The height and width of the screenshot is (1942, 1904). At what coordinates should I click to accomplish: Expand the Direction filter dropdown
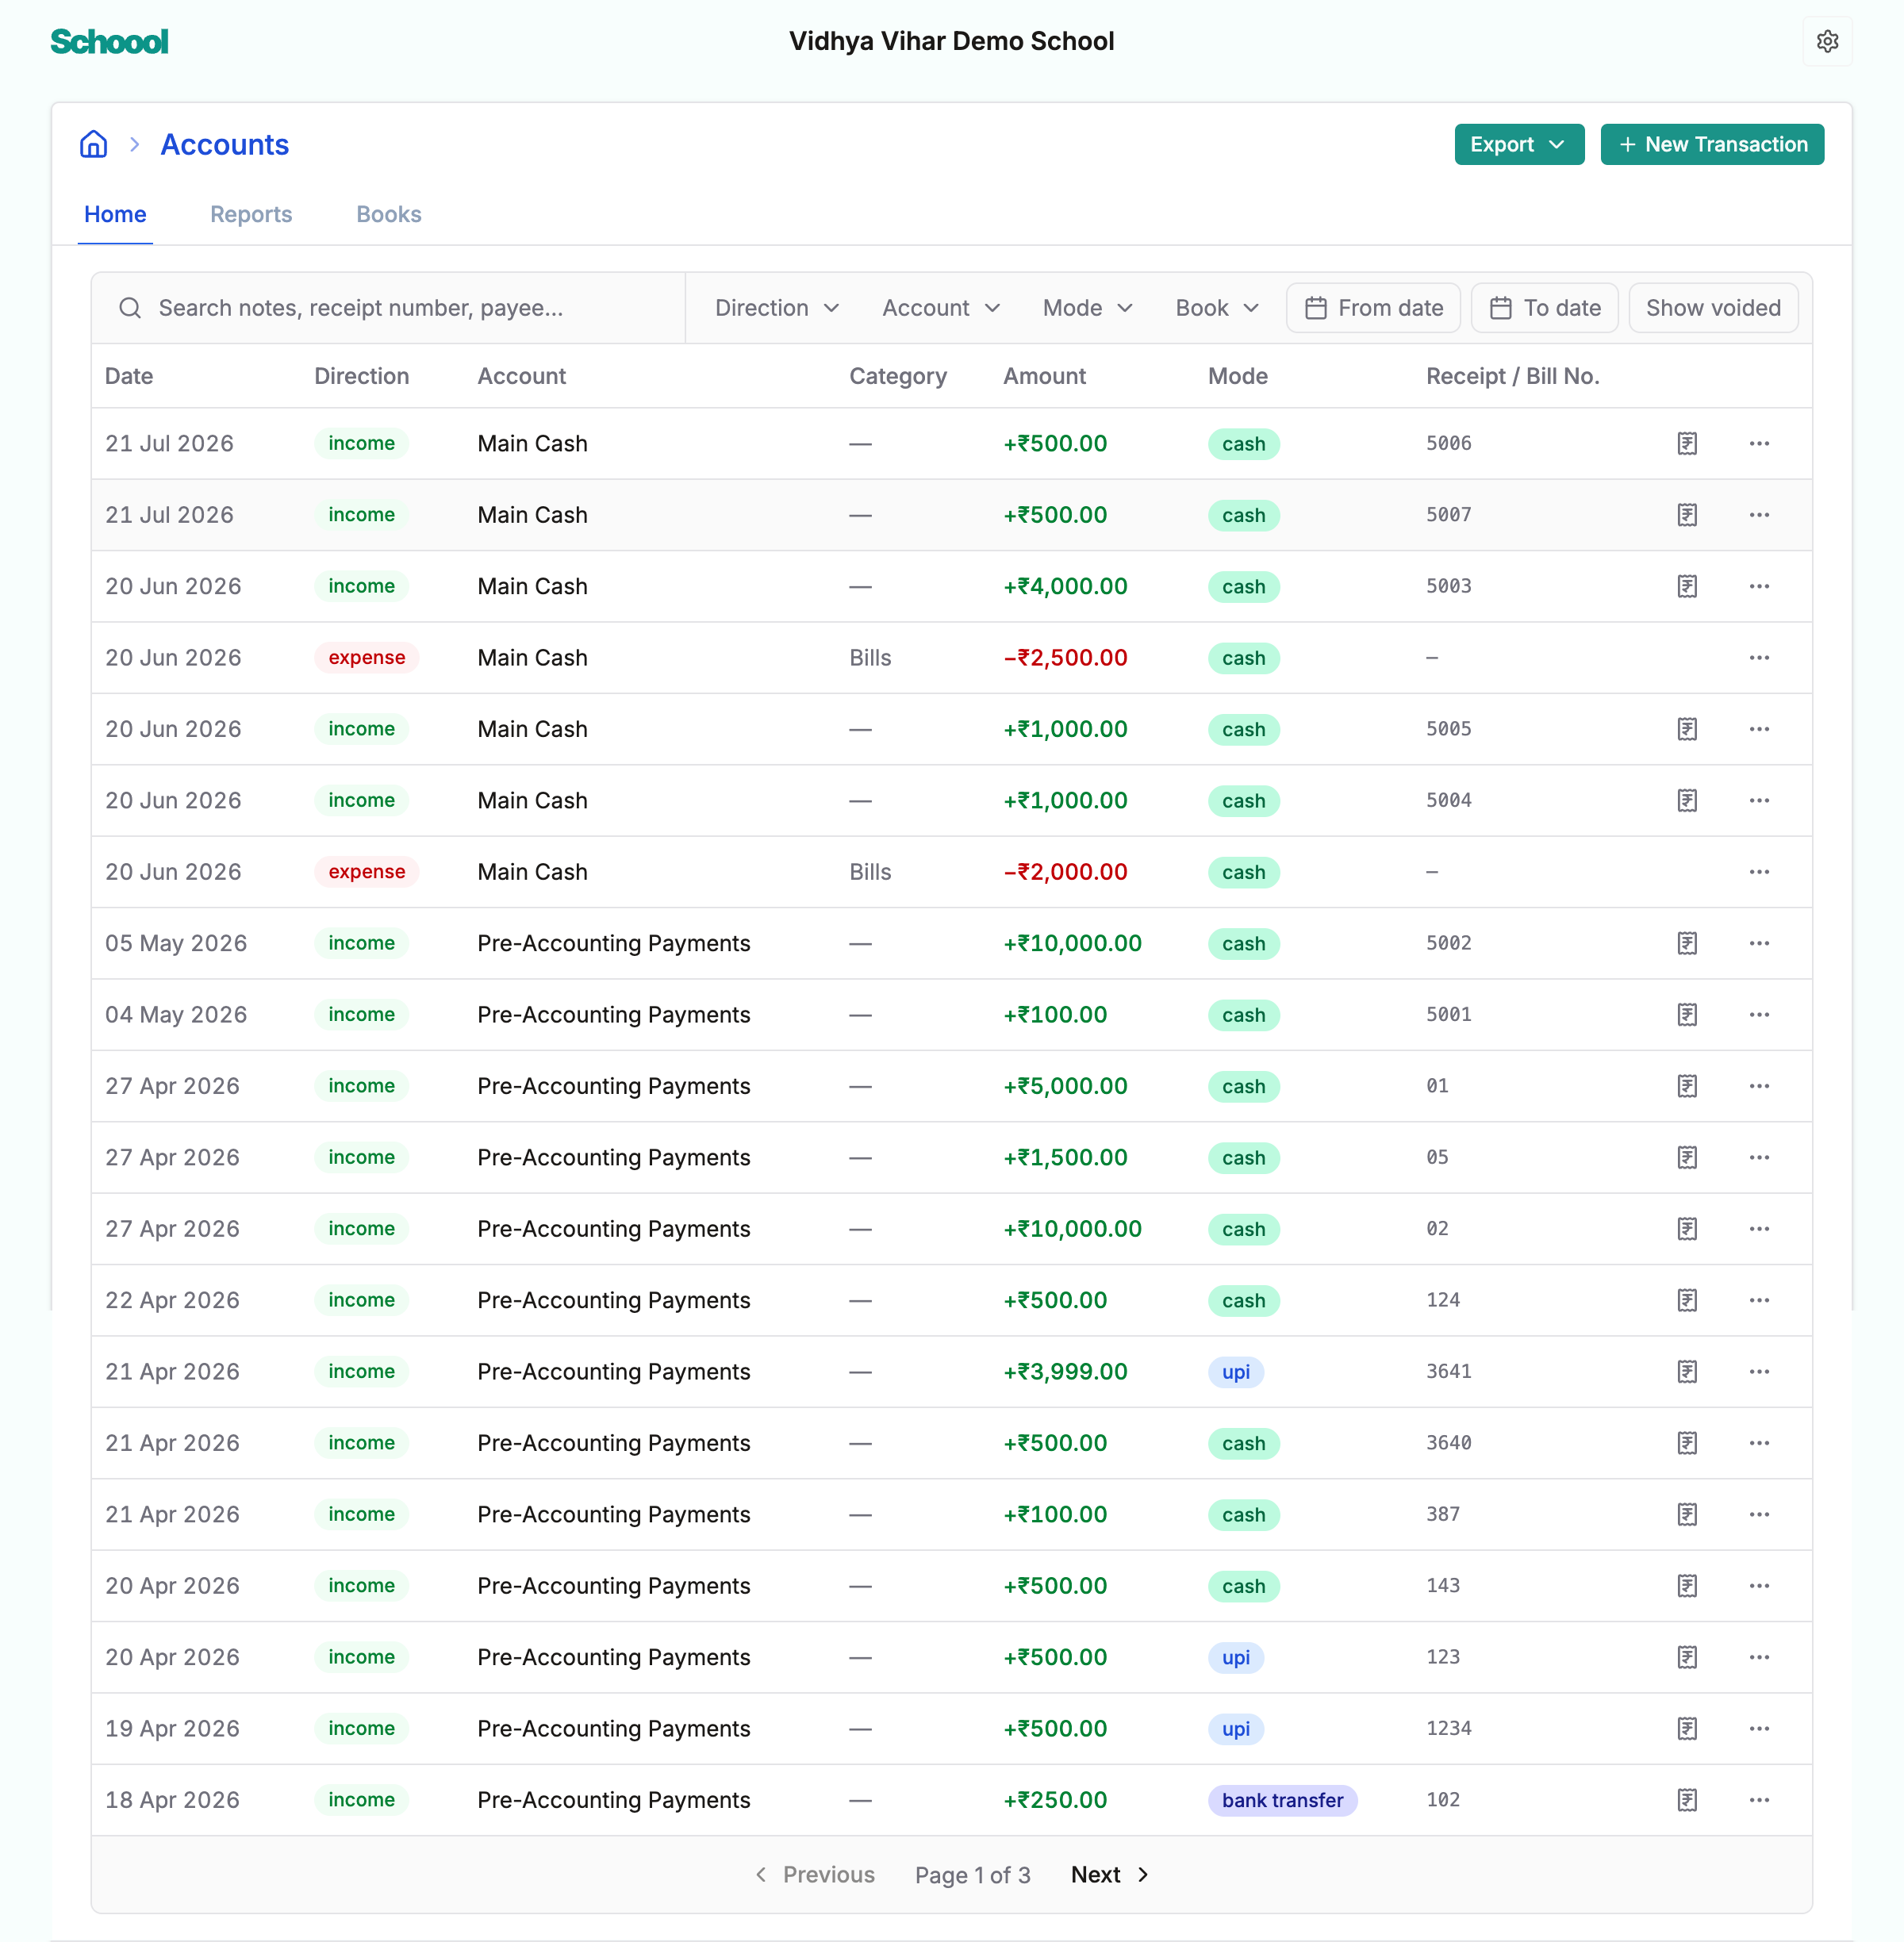(x=777, y=308)
